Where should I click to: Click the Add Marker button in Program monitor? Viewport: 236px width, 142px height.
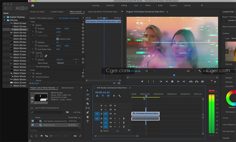(x=142, y=81)
